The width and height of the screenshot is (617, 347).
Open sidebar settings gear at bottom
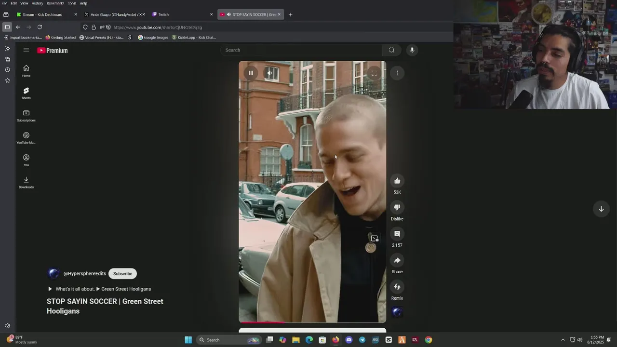[x=7, y=326]
